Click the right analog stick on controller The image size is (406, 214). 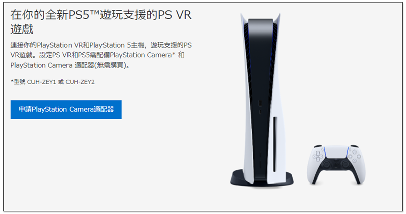point(346,164)
